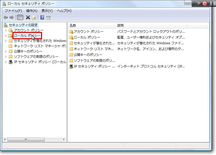Open the 操作(A) menu
The height and width of the screenshot is (155, 216).
(x=32, y=11)
